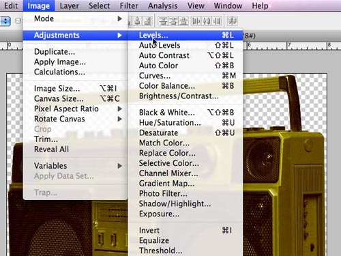341x256 pixels.
Task: Open Brightness/Contrast... adjustment
Action: point(186,96)
